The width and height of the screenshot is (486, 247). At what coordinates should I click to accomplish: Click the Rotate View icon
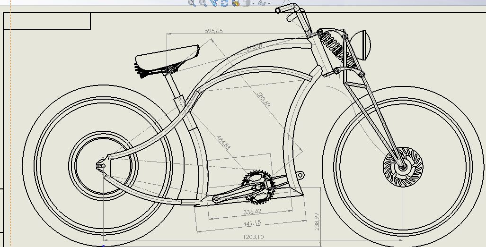pos(224,3)
